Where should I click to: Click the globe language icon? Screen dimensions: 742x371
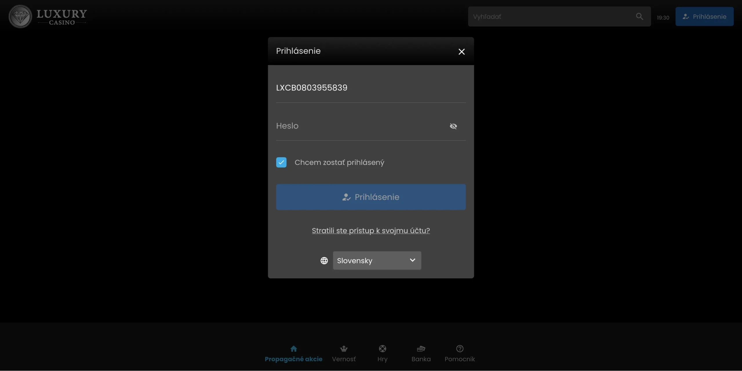click(x=324, y=261)
